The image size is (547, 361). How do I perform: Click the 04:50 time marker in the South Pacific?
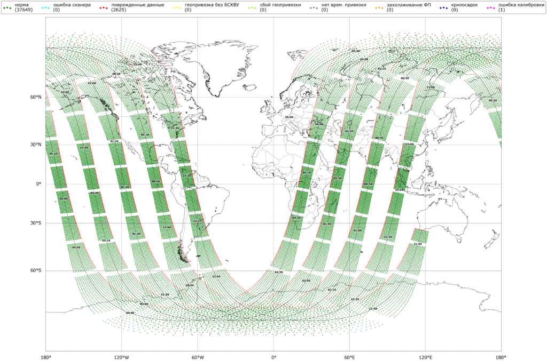(x=76, y=247)
